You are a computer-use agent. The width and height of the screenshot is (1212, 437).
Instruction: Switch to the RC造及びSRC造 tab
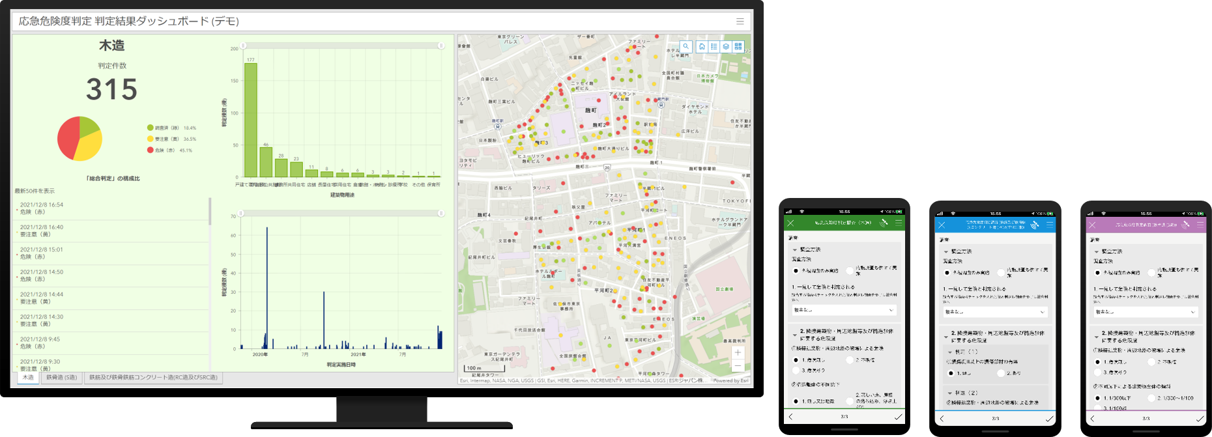click(154, 378)
